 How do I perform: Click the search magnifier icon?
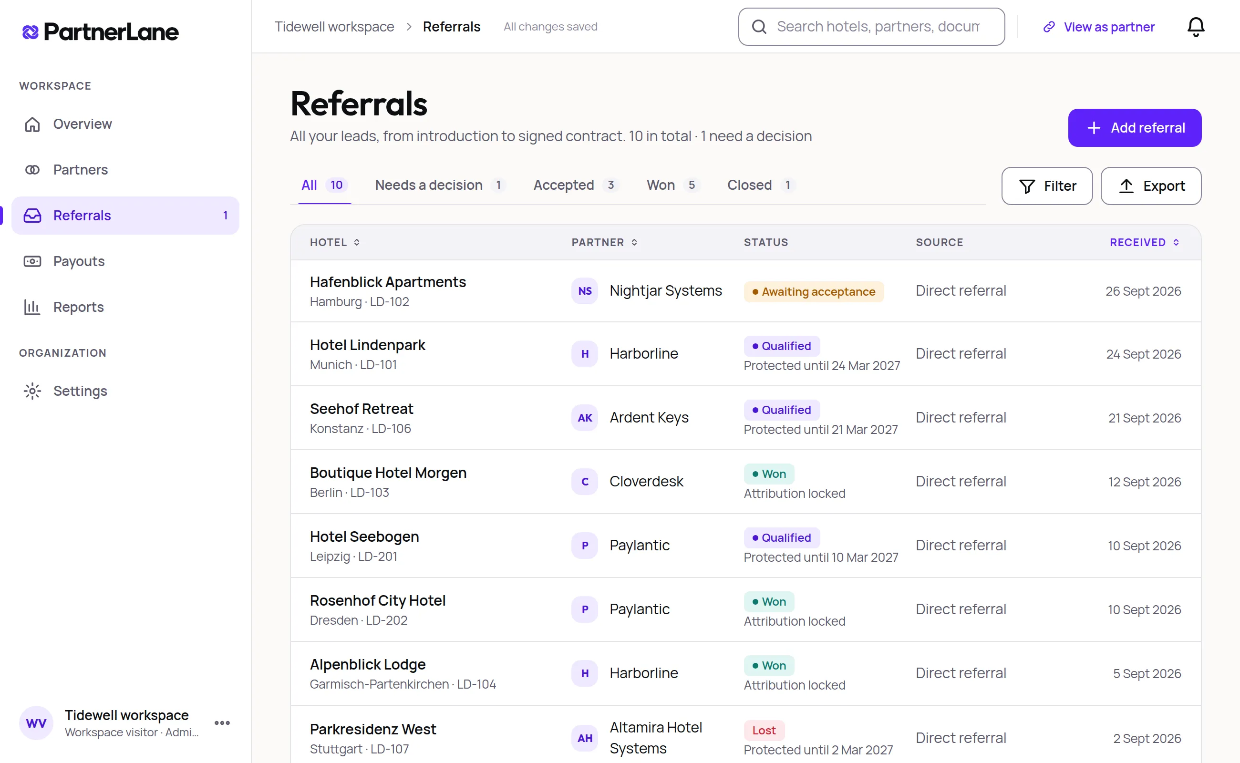[759, 27]
